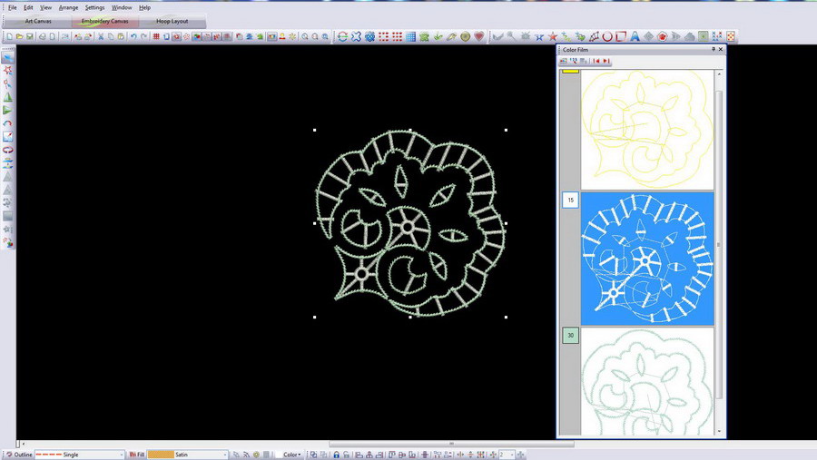Select the Select Object arrow tool
817x460 pixels.
(x=8, y=57)
